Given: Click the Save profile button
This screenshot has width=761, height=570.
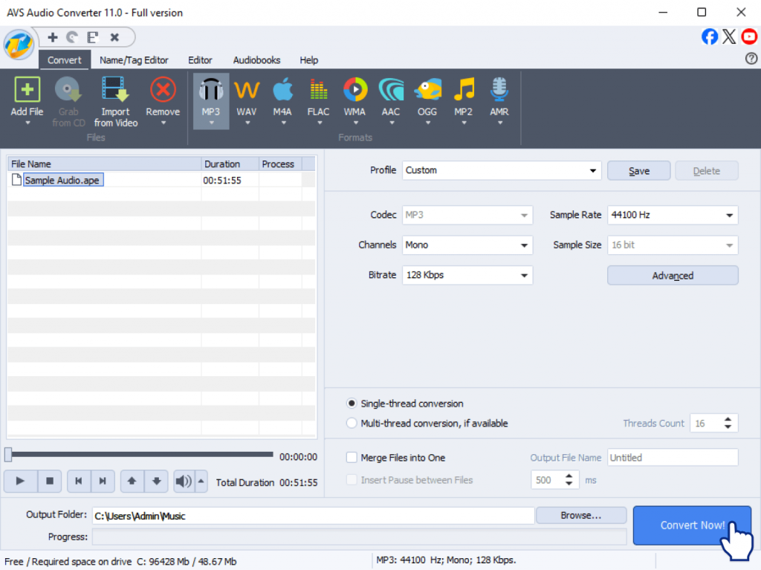Looking at the screenshot, I should (x=638, y=171).
